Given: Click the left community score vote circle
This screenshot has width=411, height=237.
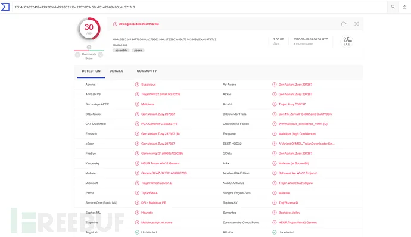Looking at the screenshot, I should (77, 55).
